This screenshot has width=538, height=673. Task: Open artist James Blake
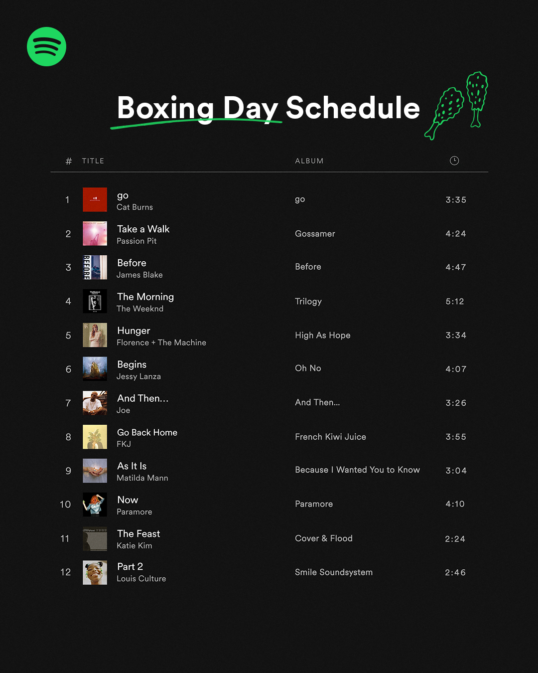point(139,275)
